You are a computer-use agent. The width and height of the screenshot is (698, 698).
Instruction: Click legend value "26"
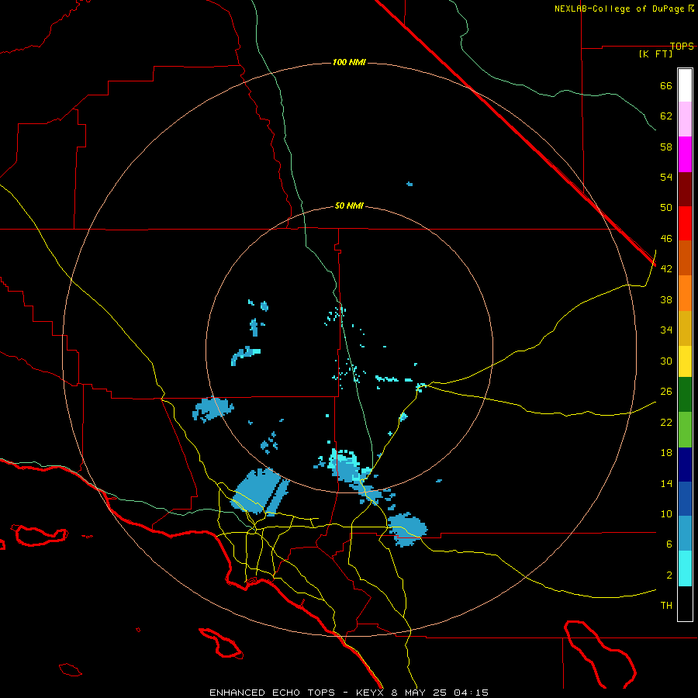[666, 392]
